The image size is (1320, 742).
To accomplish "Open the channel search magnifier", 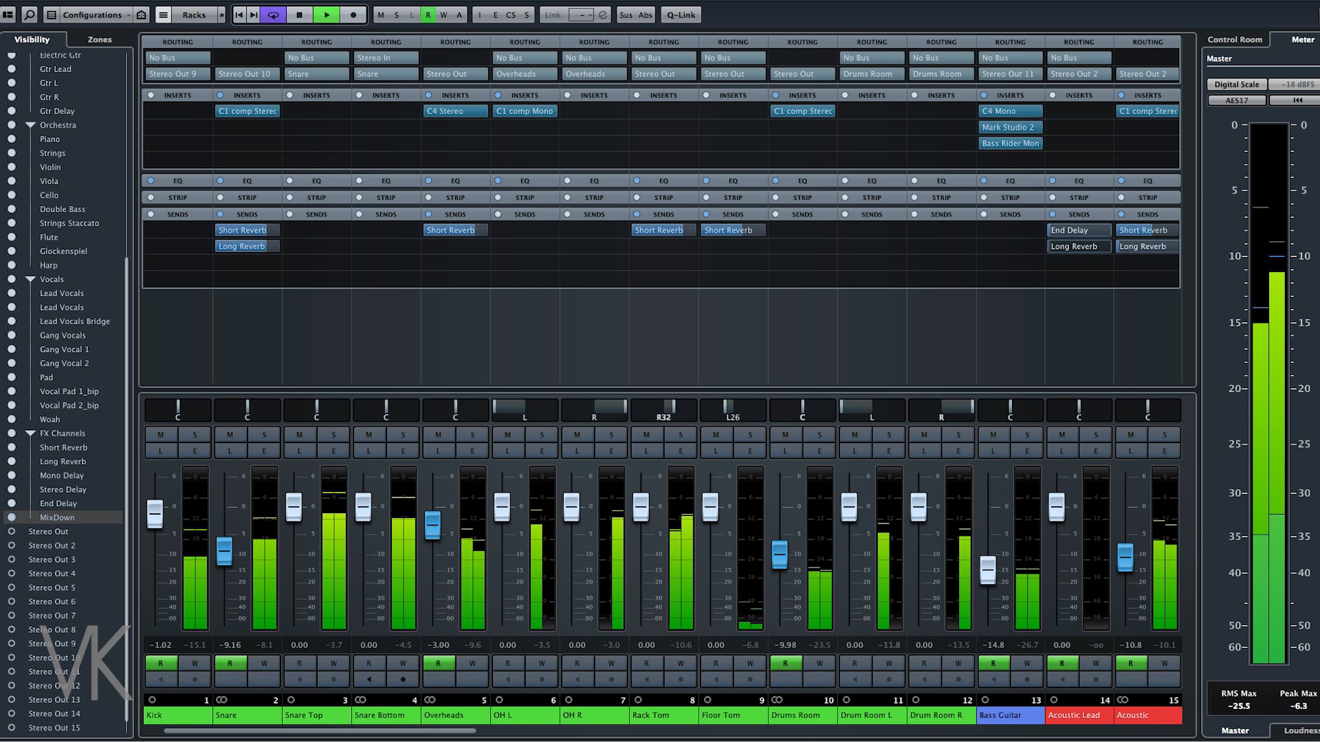I will click(30, 14).
